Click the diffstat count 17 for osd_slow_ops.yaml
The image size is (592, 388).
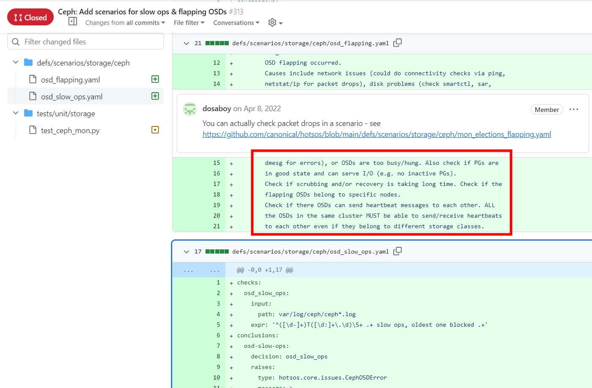pos(198,251)
